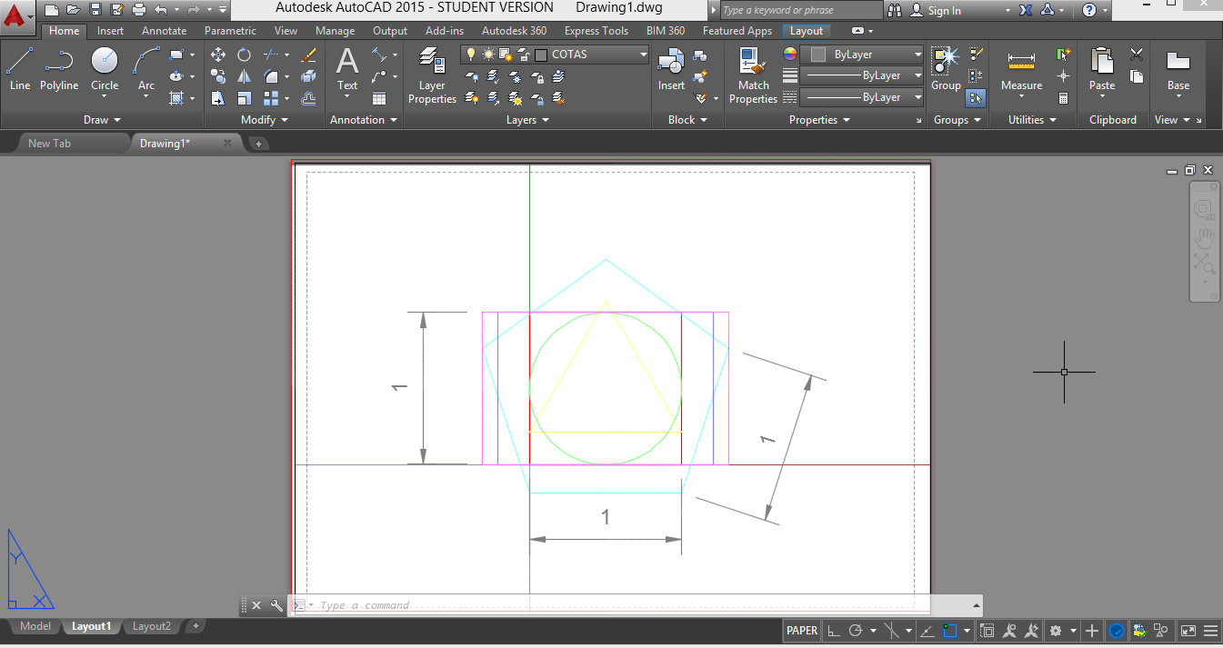The width and height of the screenshot is (1223, 648).
Task: Toggle Polar tracking in status bar
Action: click(x=855, y=631)
